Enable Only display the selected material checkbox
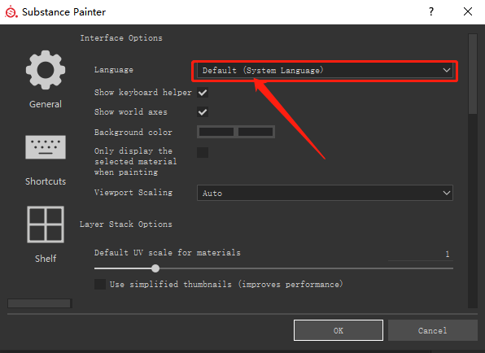 coord(203,152)
